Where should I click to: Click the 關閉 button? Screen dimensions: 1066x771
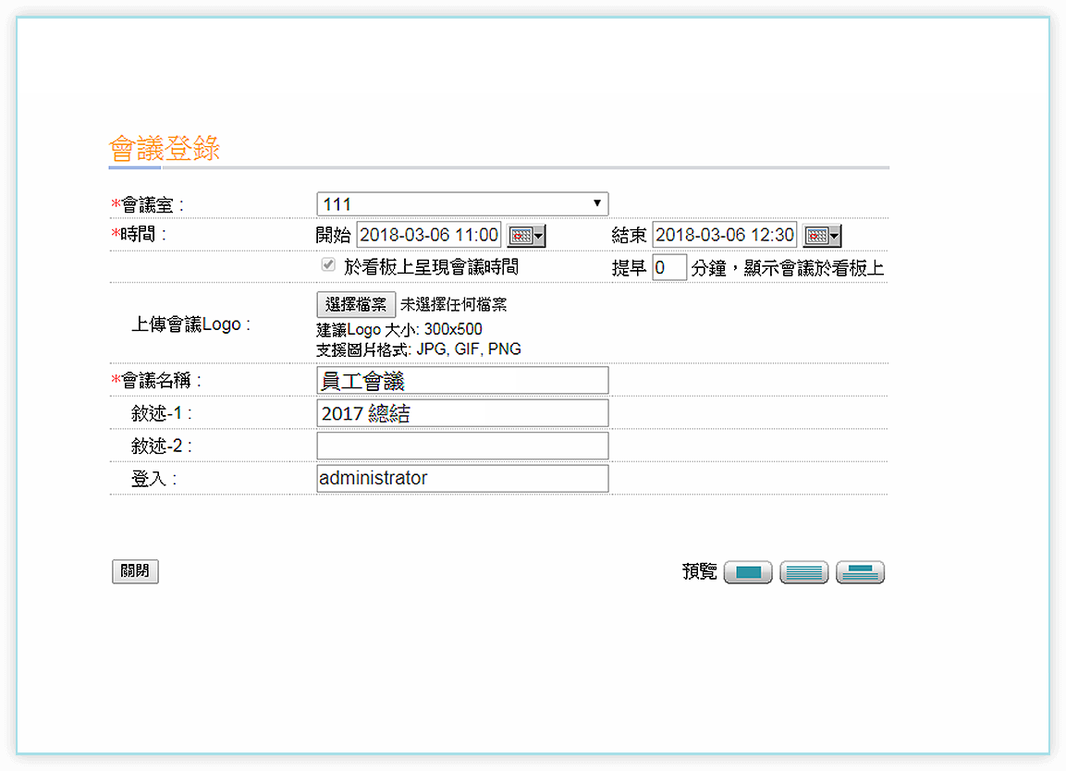point(135,571)
